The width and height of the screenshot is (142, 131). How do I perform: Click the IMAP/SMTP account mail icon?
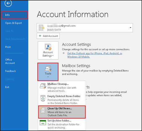(42, 27)
